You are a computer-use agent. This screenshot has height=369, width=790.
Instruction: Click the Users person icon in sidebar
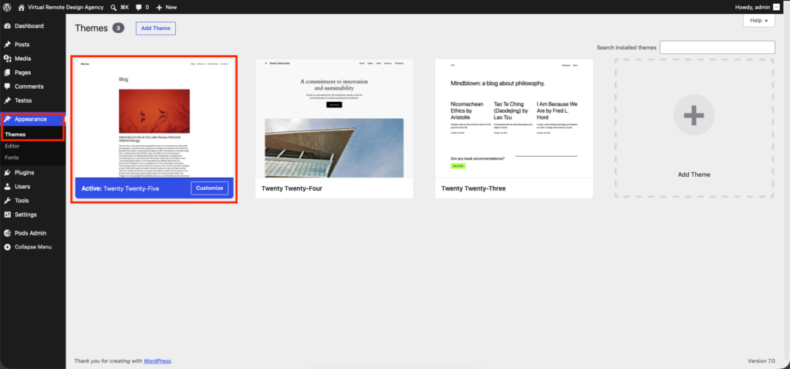click(8, 187)
